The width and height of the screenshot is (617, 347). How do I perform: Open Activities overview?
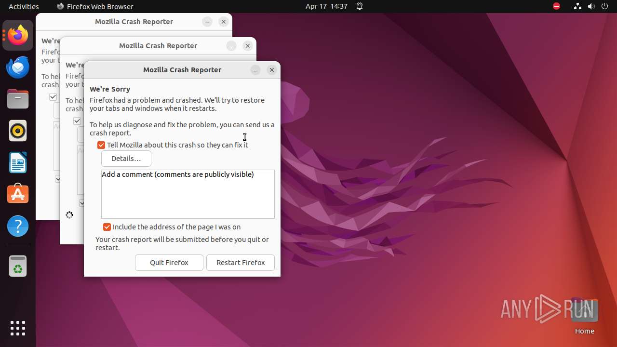(24, 6)
